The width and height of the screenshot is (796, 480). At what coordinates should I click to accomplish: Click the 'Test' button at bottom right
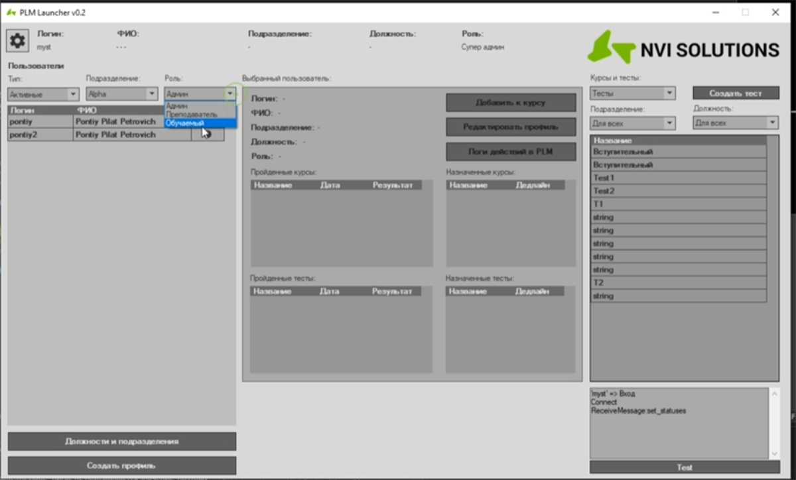click(x=685, y=467)
